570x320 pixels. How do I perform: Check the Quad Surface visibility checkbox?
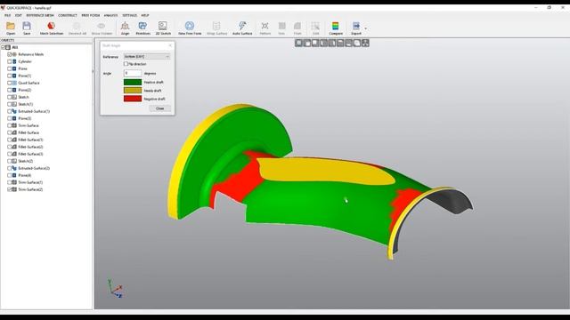10,83
